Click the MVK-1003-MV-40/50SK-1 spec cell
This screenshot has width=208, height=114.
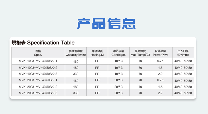(x=38, y=61)
